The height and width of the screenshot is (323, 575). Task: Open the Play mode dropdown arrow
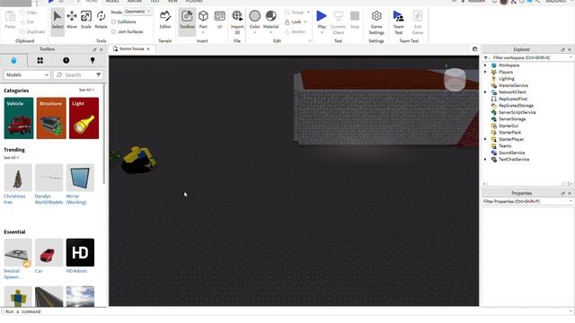[x=322, y=32]
